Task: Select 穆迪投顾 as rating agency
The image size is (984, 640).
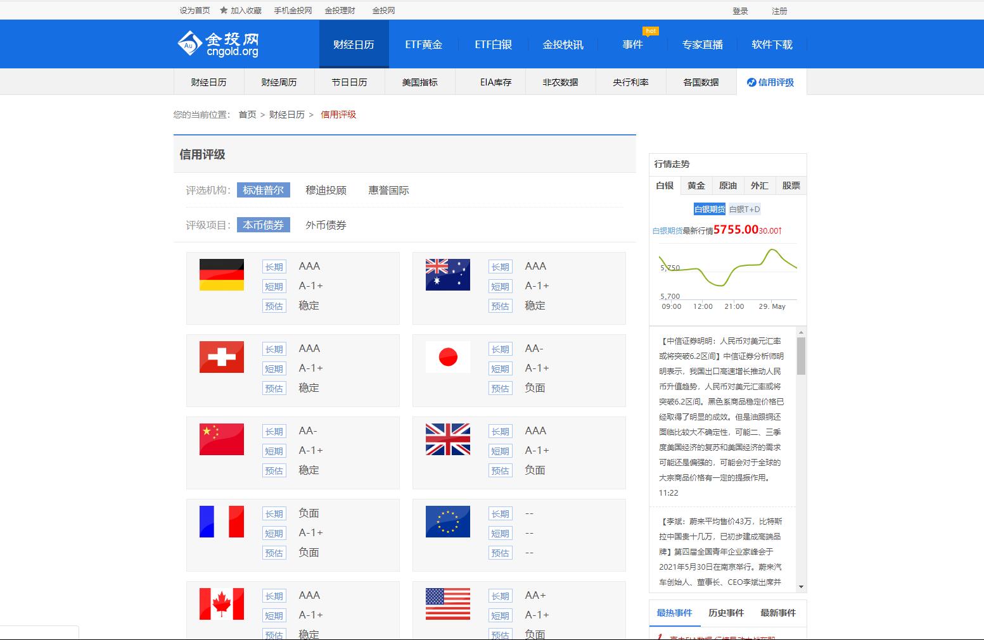Action: point(326,189)
